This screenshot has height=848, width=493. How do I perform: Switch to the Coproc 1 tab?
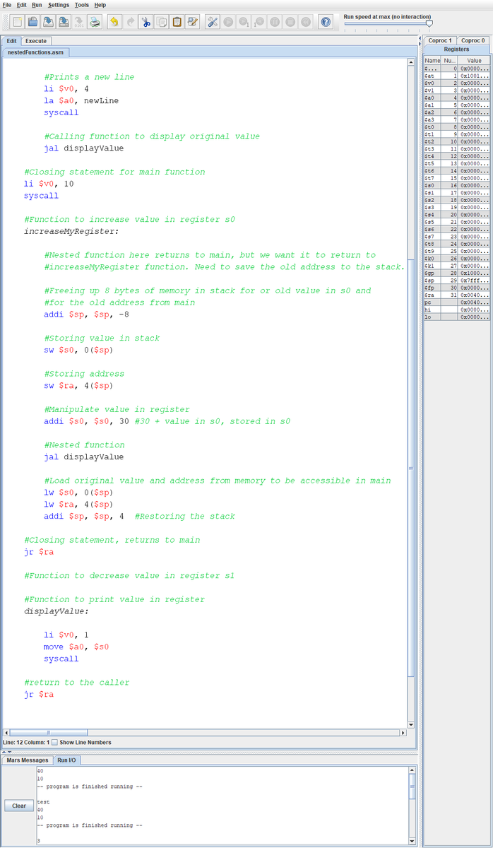pos(440,40)
